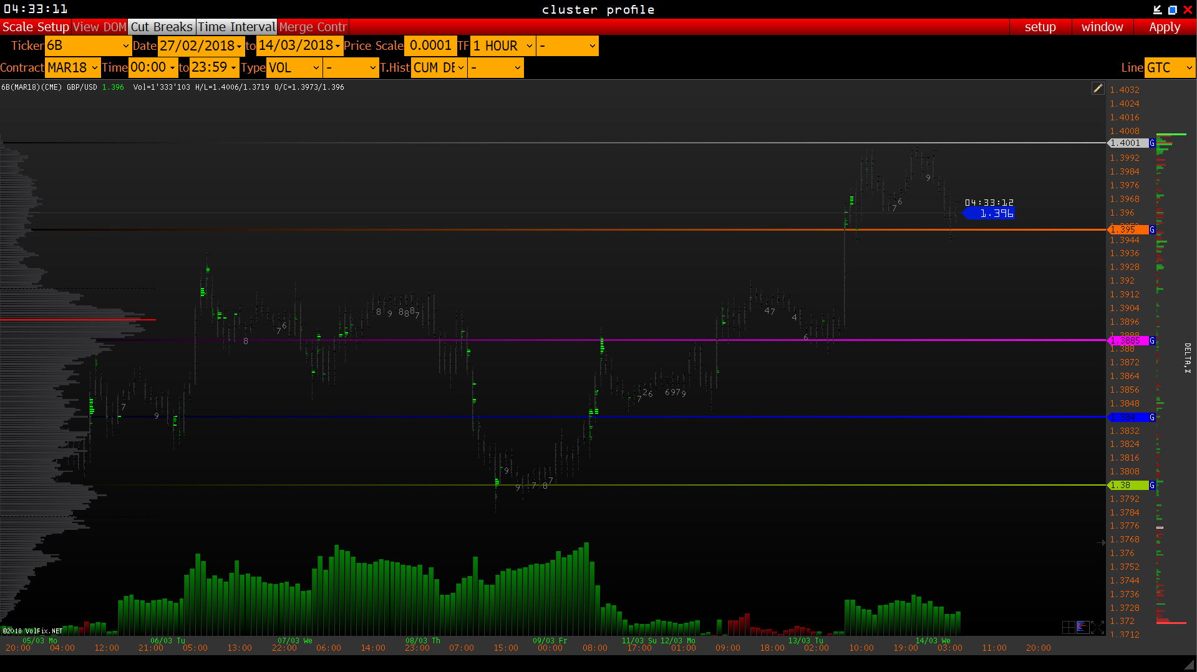This screenshot has height=672, width=1197.
Task: Click the G marker on 1.38 line
Action: [x=1152, y=486]
